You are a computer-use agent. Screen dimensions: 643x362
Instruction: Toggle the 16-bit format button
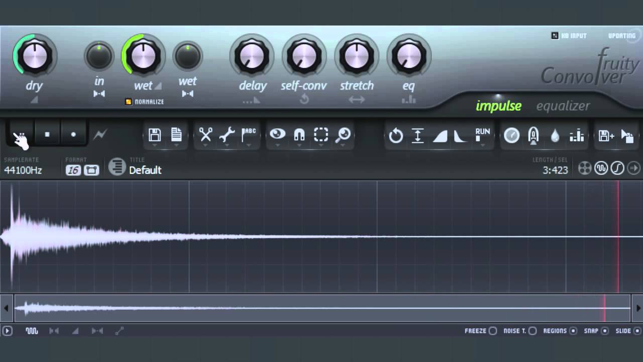73,170
